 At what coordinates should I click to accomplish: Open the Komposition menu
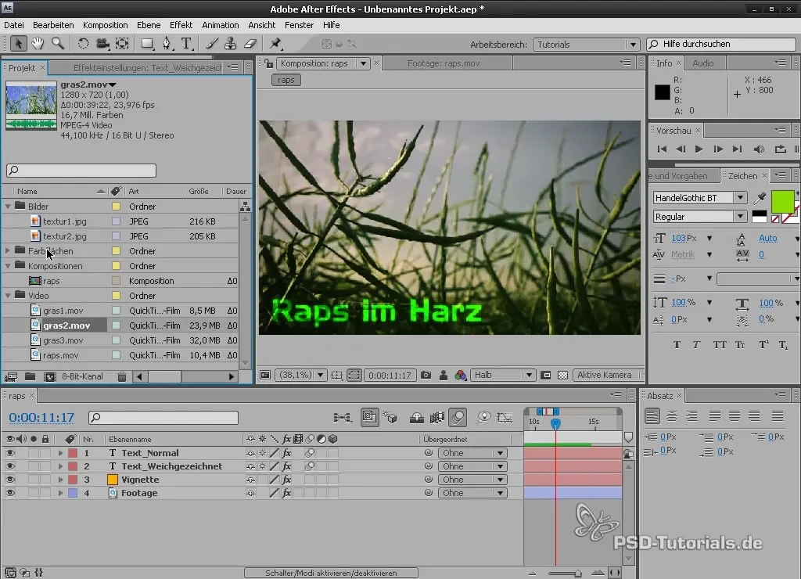(x=106, y=25)
